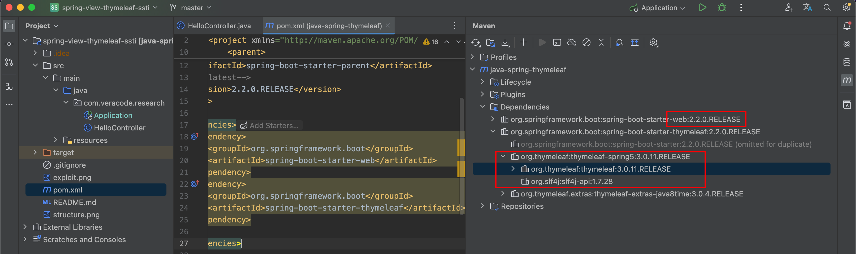
Task: Open the Project tool window icon
Action: pos(9,26)
